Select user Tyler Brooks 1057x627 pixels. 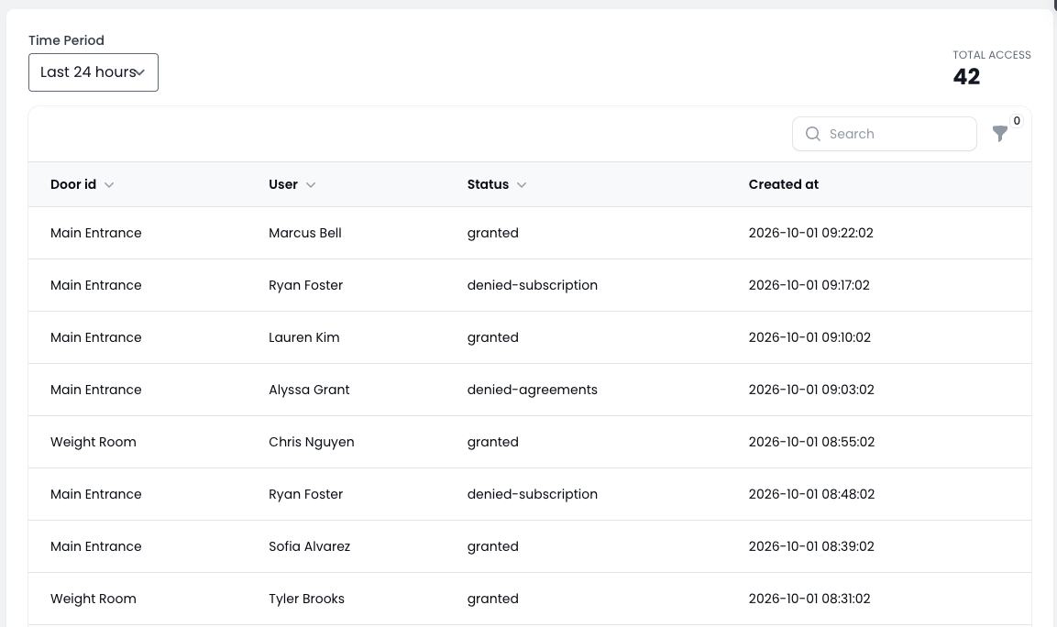pos(307,599)
